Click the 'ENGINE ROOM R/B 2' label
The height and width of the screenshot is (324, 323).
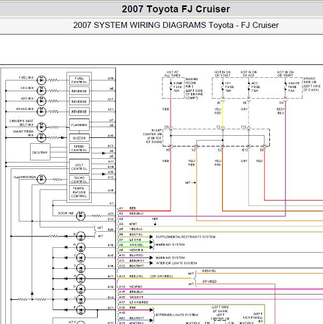coord(192,83)
